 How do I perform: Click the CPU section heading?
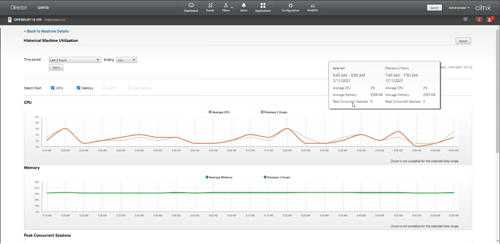point(28,103)
